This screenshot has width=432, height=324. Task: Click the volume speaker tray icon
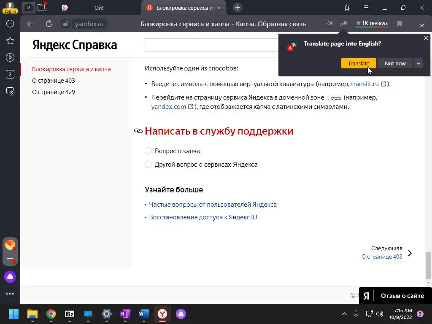coord(379,314)
